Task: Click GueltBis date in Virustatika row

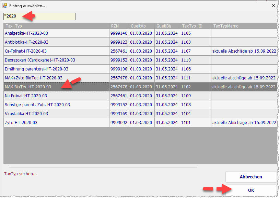Action: click(x=167, y=114)
